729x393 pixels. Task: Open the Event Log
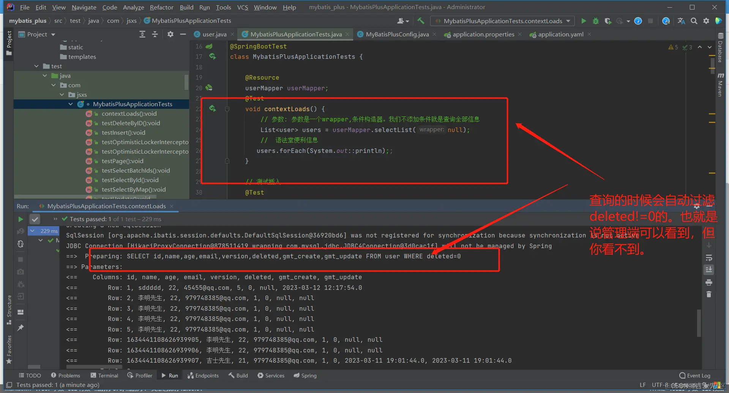(x=695, y=376)
